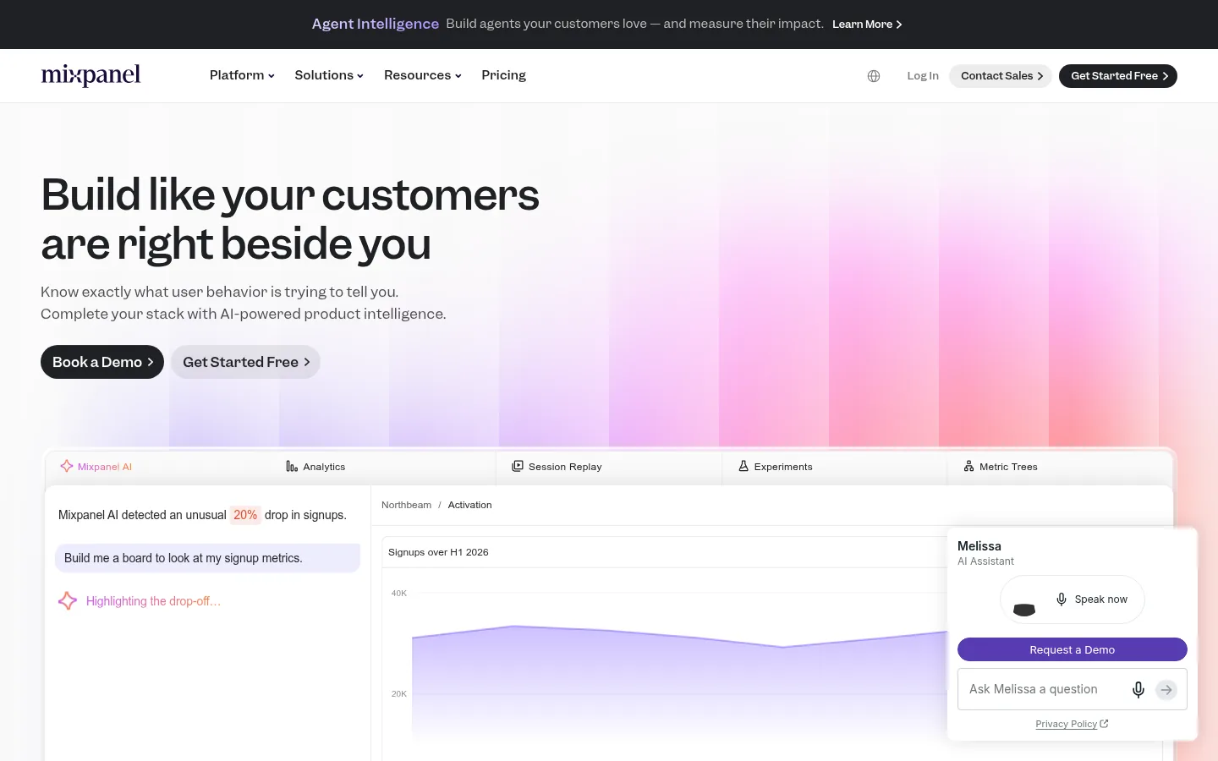The image size is (1218, 761).
Task: Switch to the Analytics tab
Action: pos(382,467)
